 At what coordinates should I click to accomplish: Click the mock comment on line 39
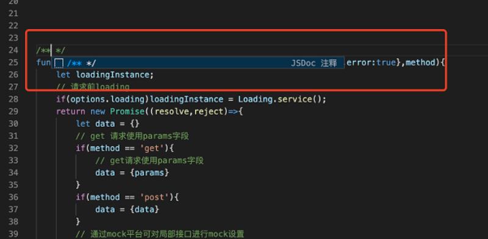(160, 234)
